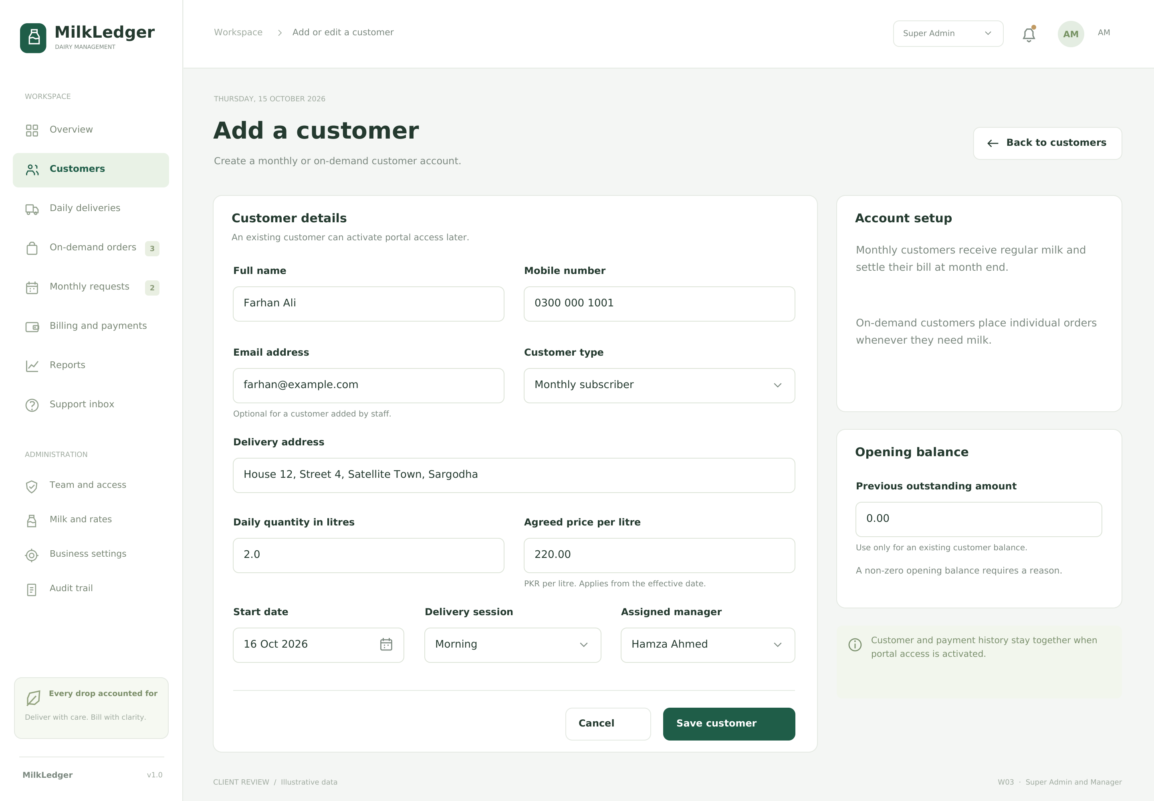Click the Agreed price per litre field

pyautogui.click(x=660, y=555)
